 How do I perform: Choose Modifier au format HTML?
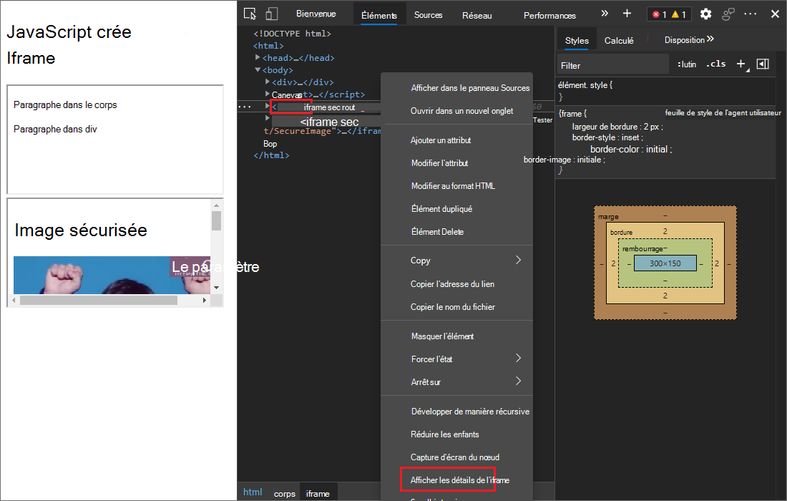[x=456, y=186]
